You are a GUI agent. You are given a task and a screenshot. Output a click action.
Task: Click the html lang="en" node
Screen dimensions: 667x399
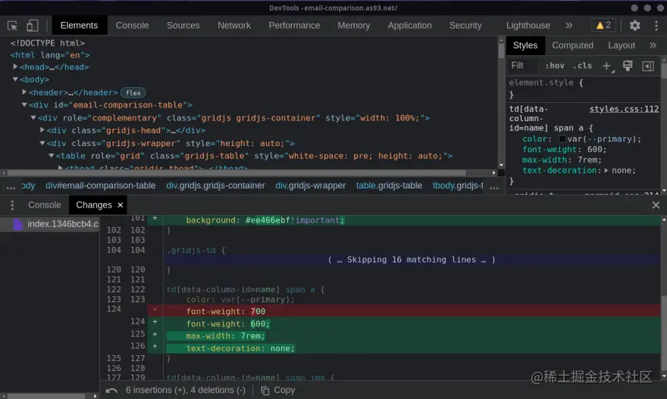tap(50, 55)
